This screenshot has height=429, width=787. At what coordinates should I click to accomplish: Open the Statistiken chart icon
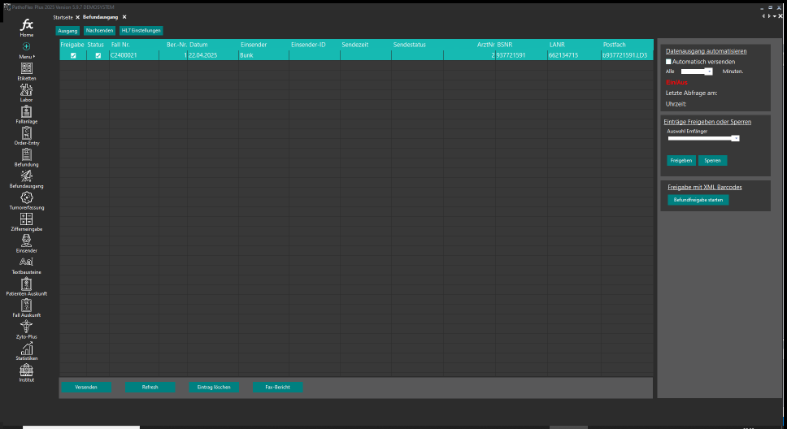pyautogui.click(x=27, y=349)
